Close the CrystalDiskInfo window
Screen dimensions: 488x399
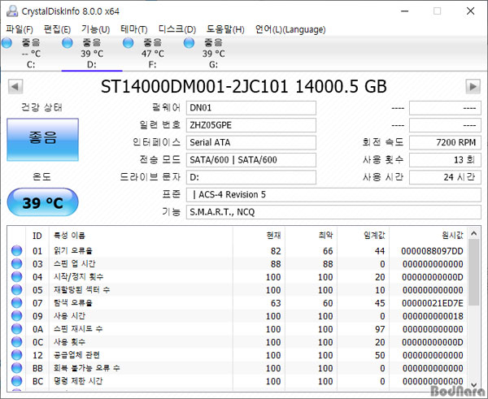(471, 11)
